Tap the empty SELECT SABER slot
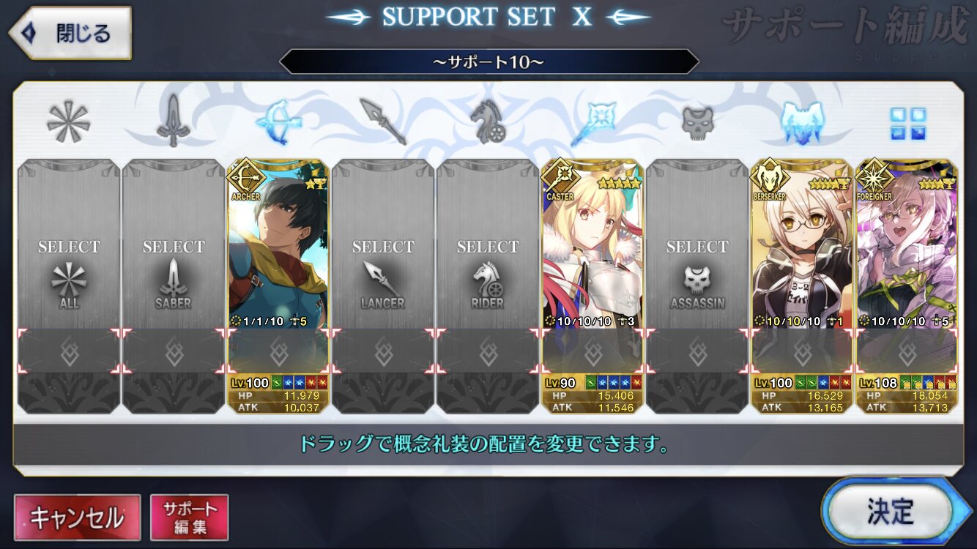 174,286
